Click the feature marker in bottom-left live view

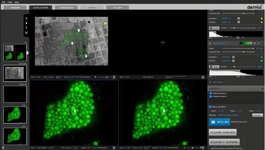(75, 111)
